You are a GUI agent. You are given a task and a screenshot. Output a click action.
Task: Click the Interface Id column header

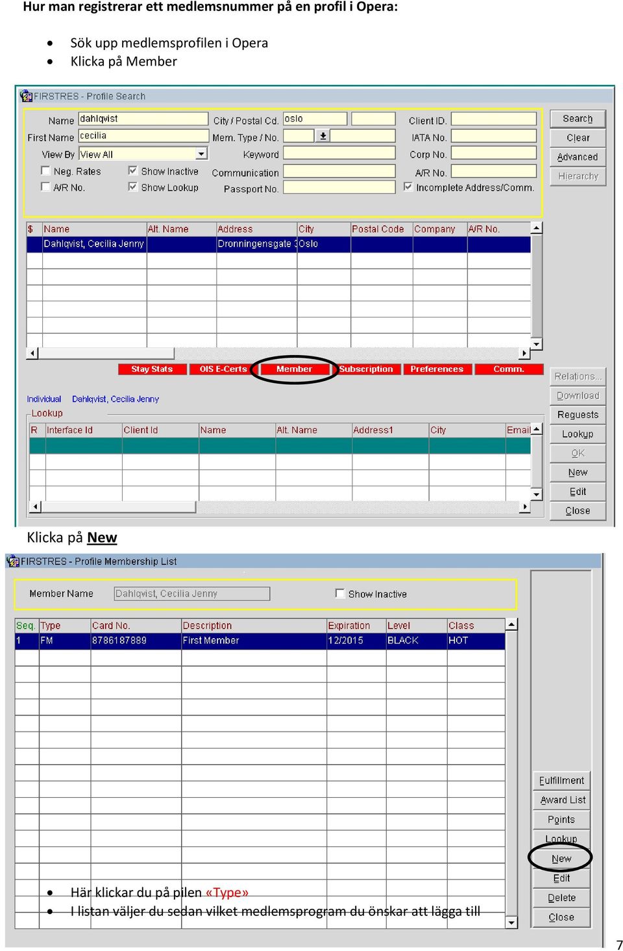point(84,430)
